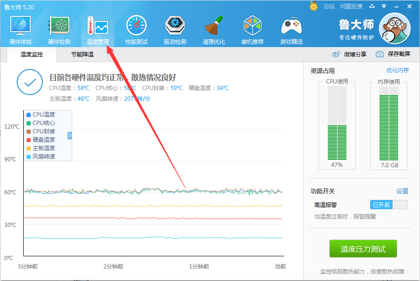Collapse legend panel with blue arrow

[x=70, y=136]
